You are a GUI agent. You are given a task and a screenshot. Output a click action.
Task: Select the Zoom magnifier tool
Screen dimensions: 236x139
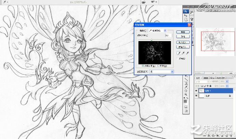pyautogui.click(x=186, y=94)
